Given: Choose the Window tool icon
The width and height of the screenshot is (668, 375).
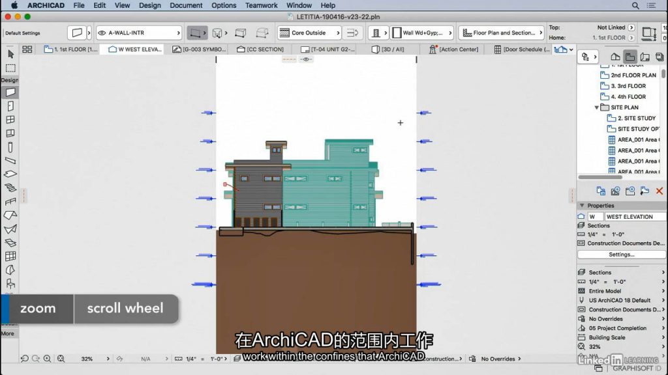Looking at the screenshot, I should click(10, 120).
